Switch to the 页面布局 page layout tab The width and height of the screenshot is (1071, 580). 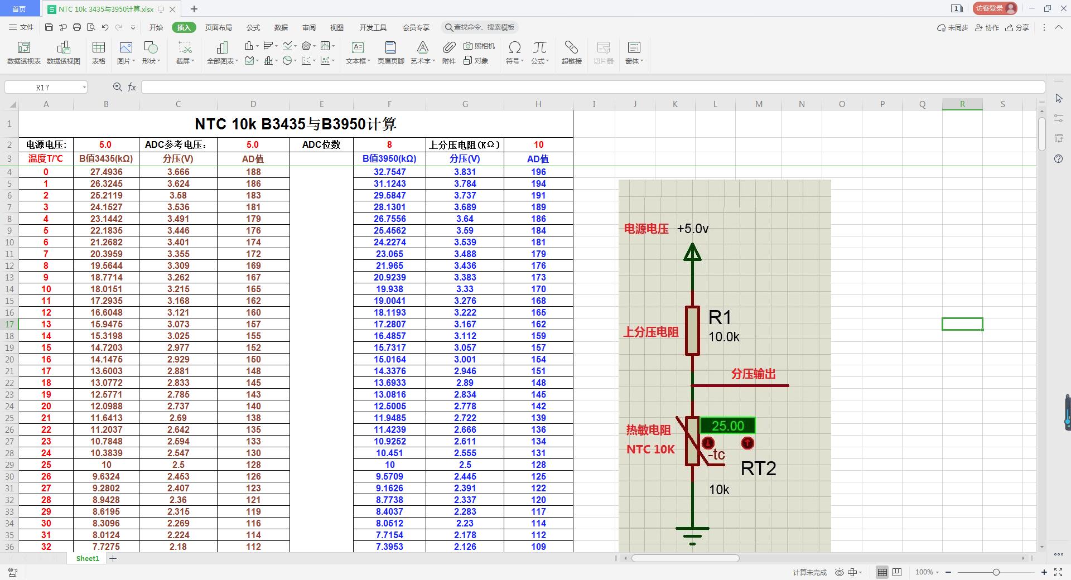pyautogui.click(x=218, y=27)
